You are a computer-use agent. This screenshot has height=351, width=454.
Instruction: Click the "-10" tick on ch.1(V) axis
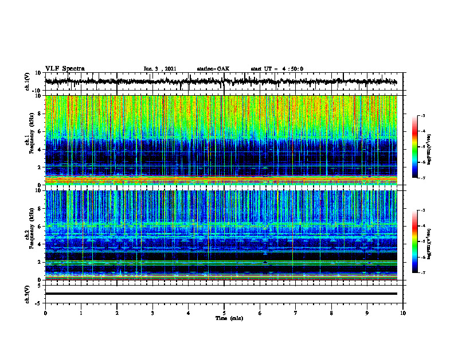click(37, 90)
